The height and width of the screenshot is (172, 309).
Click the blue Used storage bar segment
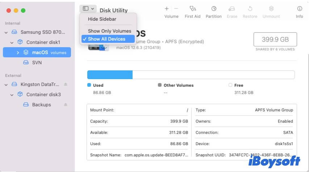[x=110, y=75]
